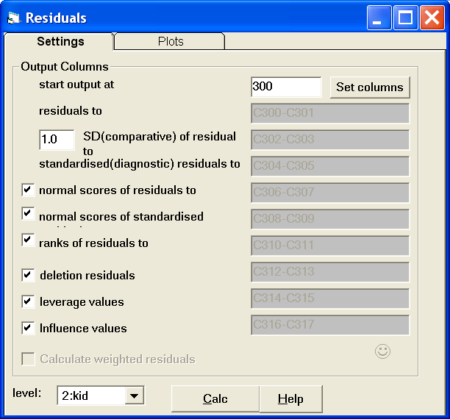Click the C316-C317 influence field
The width and height of the screenshot is (450, 419).
(x=330, y=325)
